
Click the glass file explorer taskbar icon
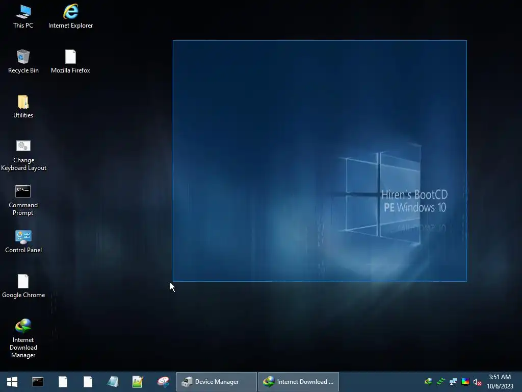pyautogui.click(x=113, y=382)
